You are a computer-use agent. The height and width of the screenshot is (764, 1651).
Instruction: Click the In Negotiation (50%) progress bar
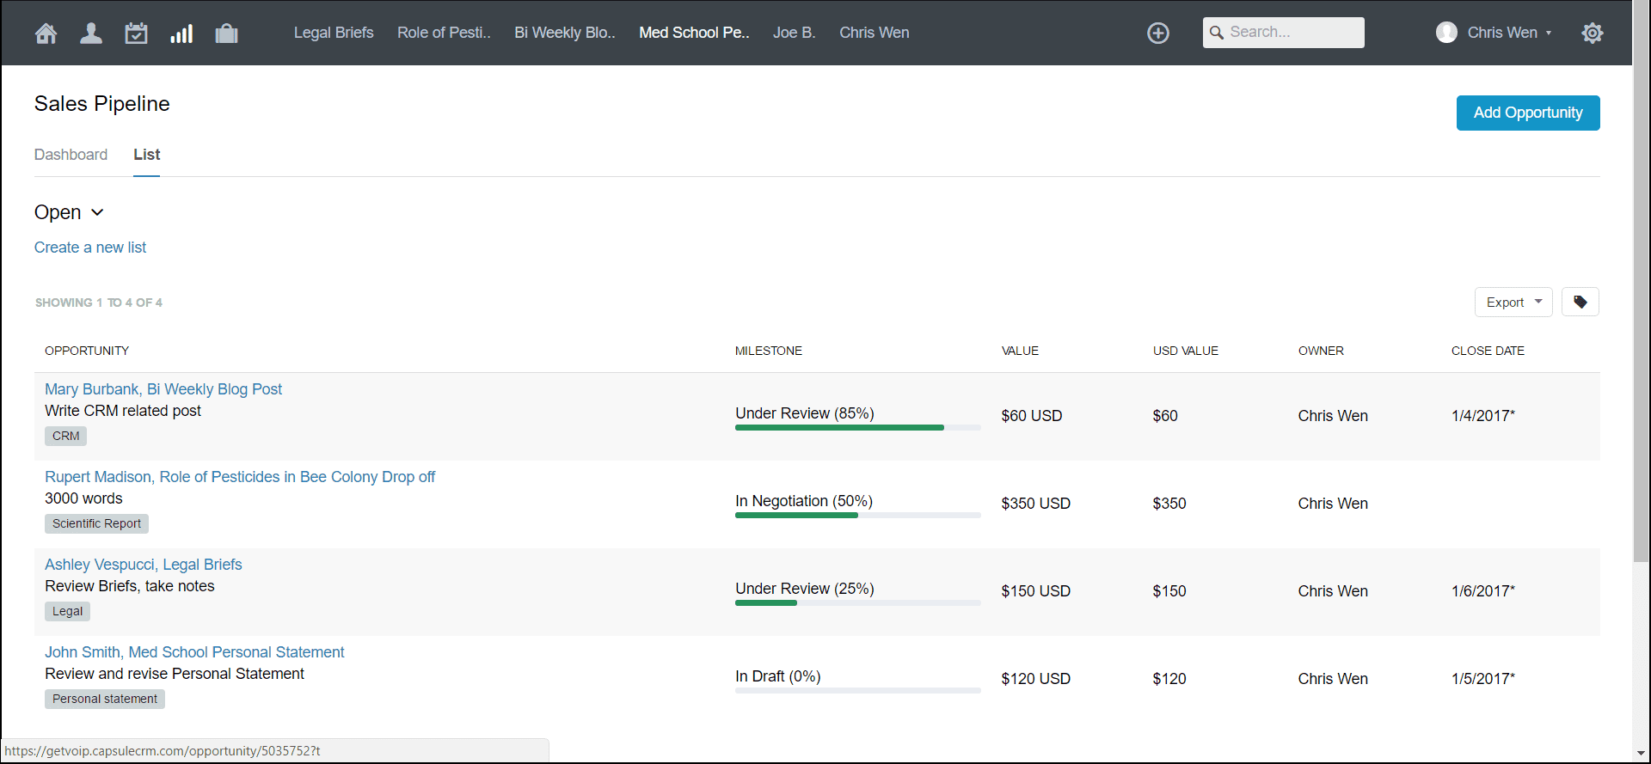[x=857, y=515]
